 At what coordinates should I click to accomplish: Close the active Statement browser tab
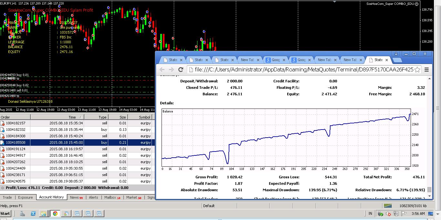click(387, 60)
